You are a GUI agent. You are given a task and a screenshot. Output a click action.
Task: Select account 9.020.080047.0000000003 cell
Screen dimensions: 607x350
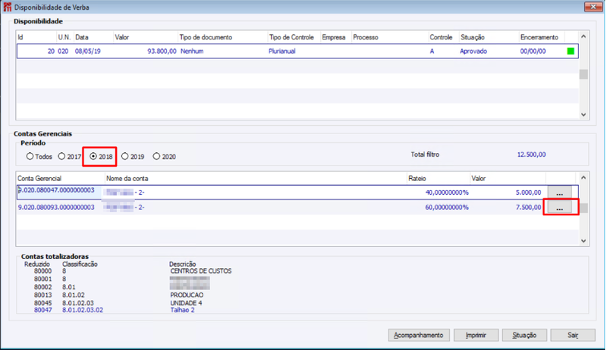coord(56,190)
